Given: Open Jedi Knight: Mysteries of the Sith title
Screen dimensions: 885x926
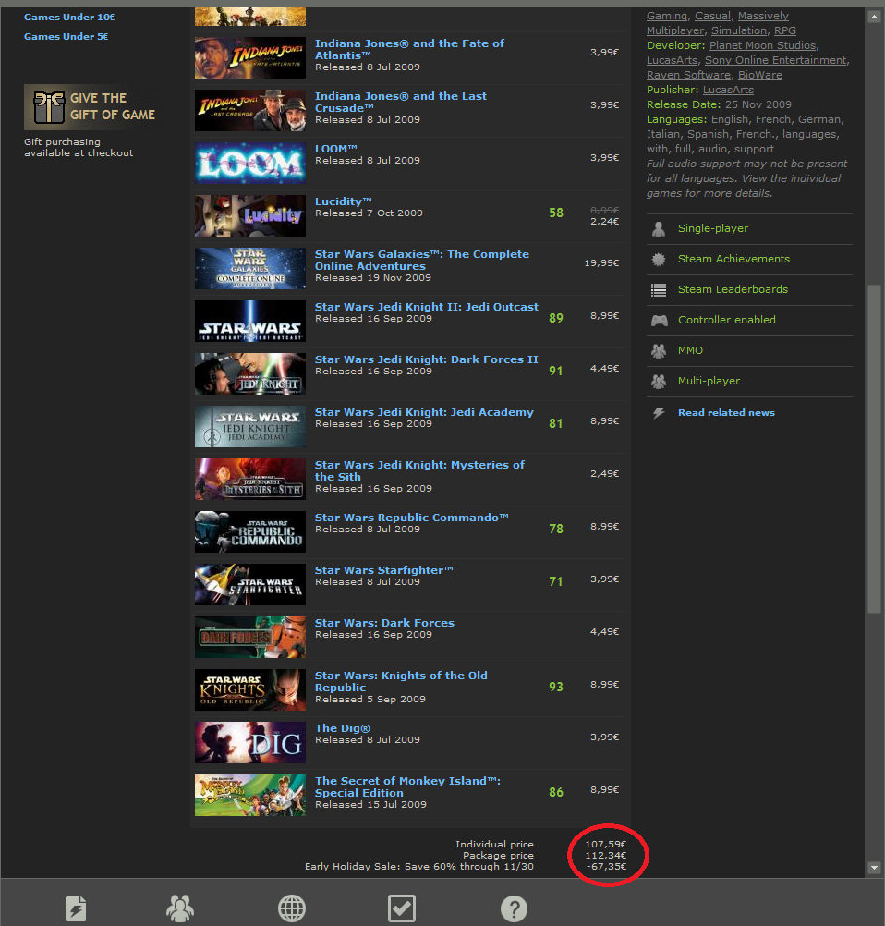Looking at the screenshot, I should (419, 470).
